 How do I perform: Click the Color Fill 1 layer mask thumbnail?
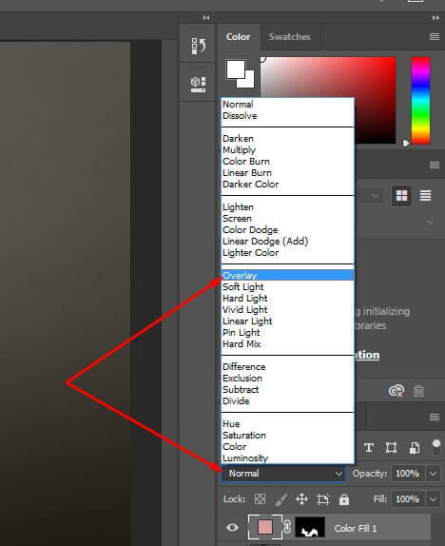tap(310, 528)
